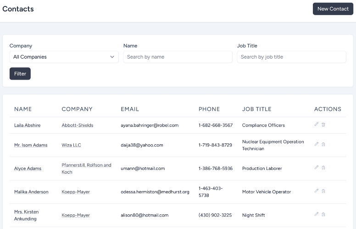This screenshot has width=356, height=229.
Task: Click the edit pencil for Mr. Isom Adams
Action: pyautogui.click(x=316, y=144)
